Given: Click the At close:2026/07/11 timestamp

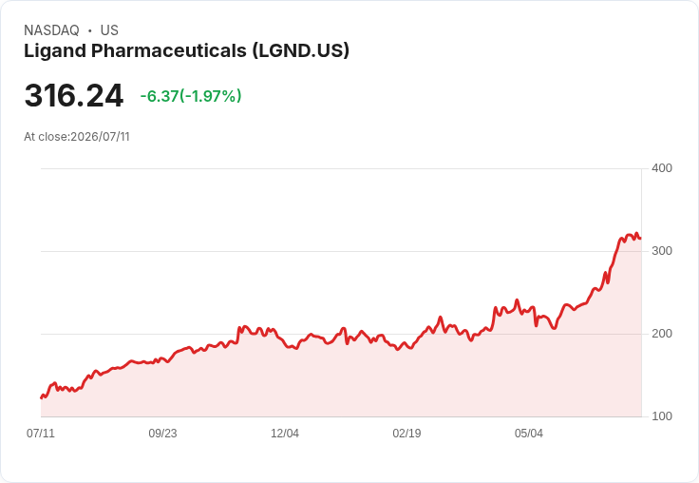Looking at the screenshot, I should tap(77, 137).
